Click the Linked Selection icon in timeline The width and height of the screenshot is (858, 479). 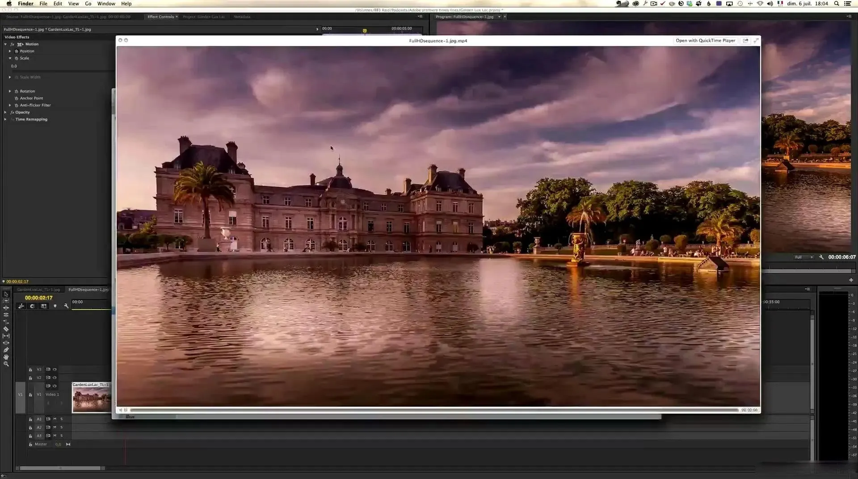coord(44,306)
